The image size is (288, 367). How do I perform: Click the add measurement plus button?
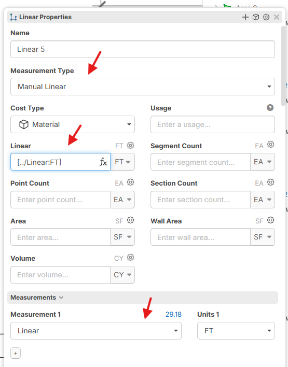pyautogui.click(x=16, y=353)
